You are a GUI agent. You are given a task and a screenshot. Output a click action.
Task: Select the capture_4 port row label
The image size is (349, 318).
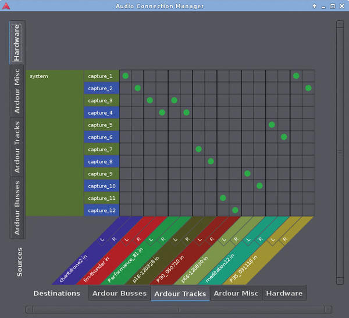pos(101,113)
